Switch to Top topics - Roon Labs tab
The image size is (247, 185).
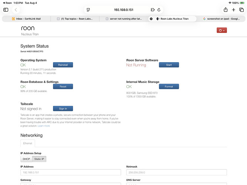75,19
